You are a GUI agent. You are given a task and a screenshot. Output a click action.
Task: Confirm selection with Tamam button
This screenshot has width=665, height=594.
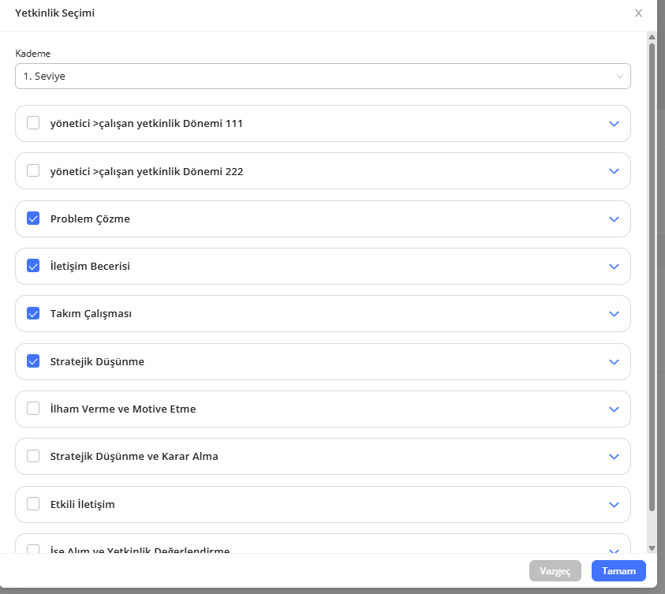tap(618, 571)
